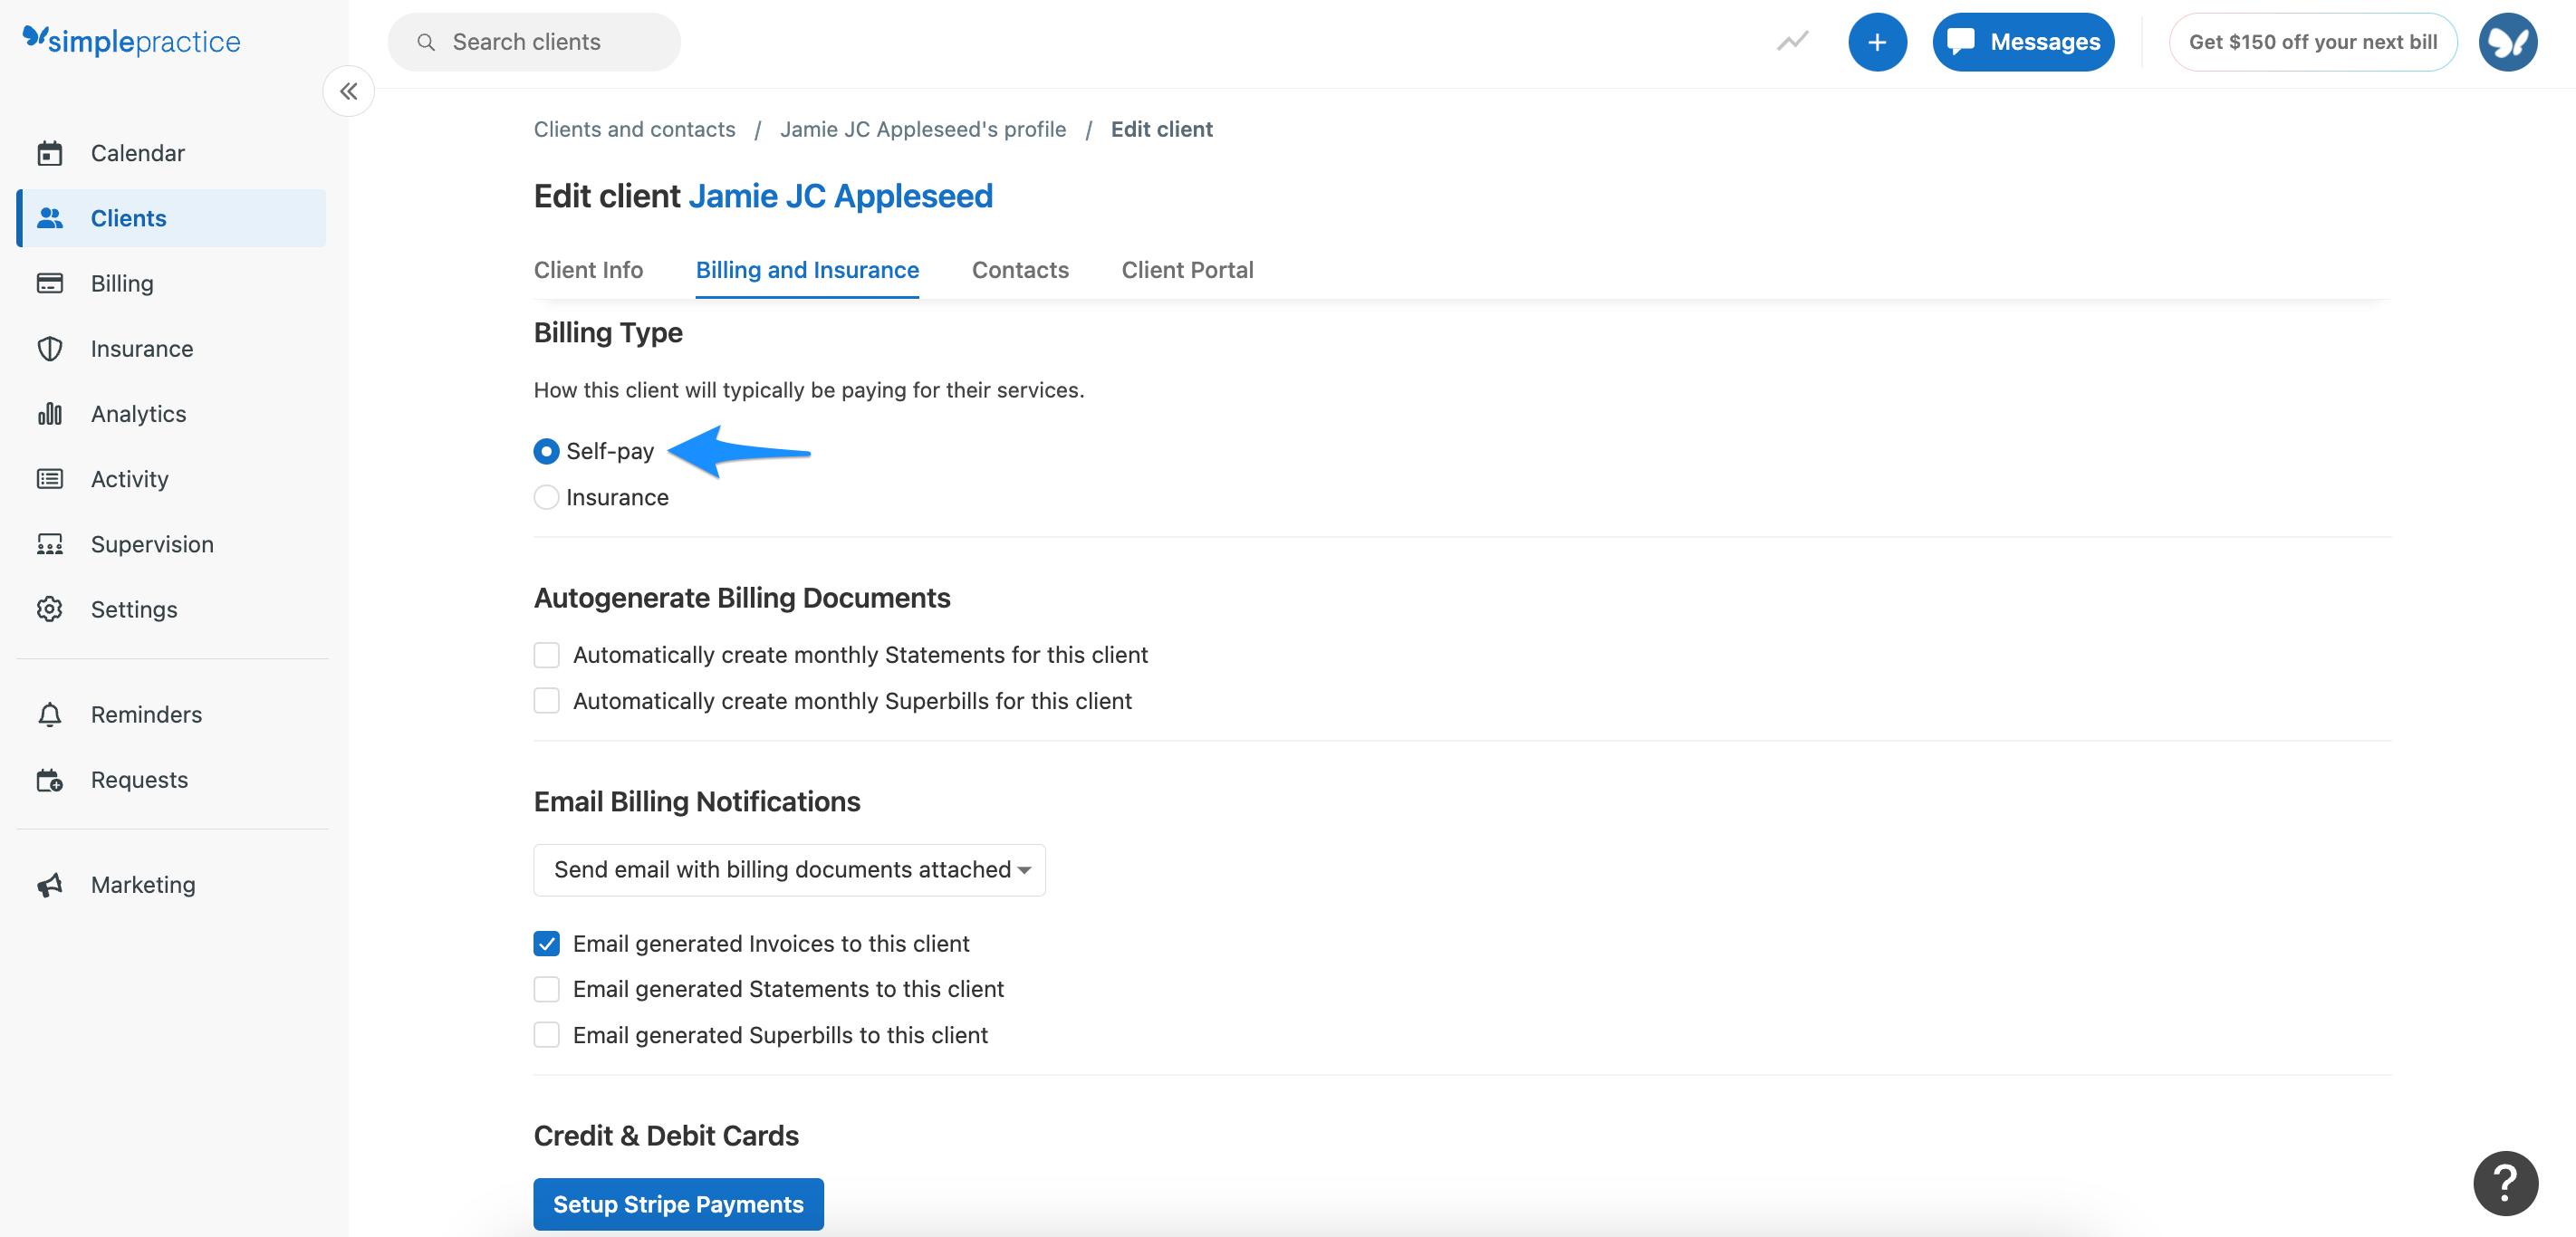This screenshot has width=2576, height=1237.
Task: Switch to the Client Info tab
Action: pos(588,270)
